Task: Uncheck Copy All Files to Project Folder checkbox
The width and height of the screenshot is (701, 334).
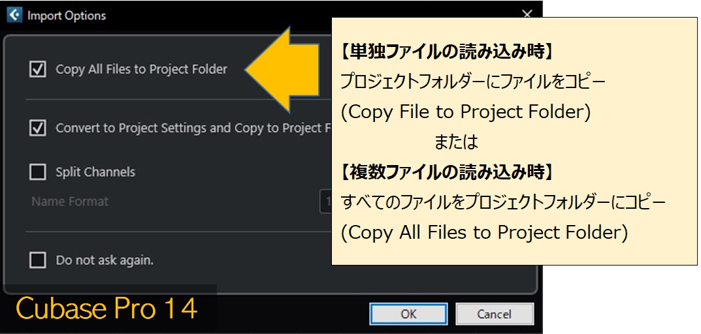Action: coord(37,69)
